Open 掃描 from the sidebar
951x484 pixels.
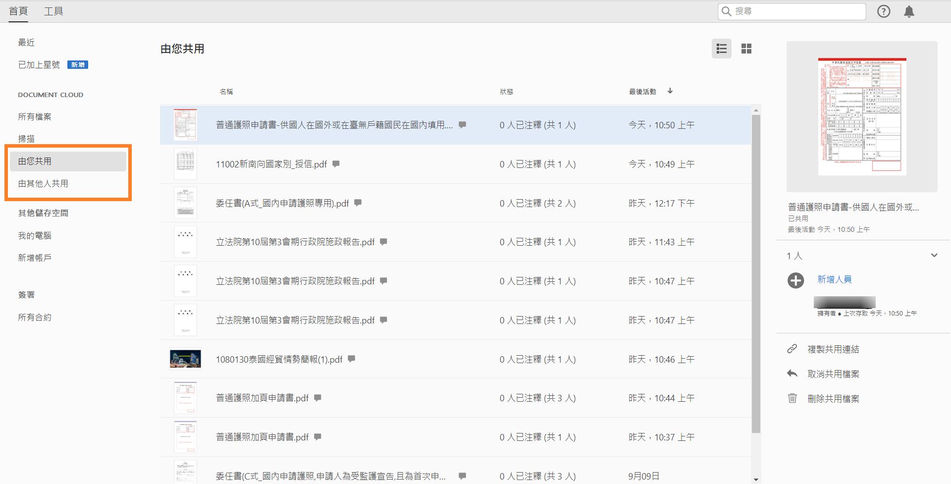point(27,139)
